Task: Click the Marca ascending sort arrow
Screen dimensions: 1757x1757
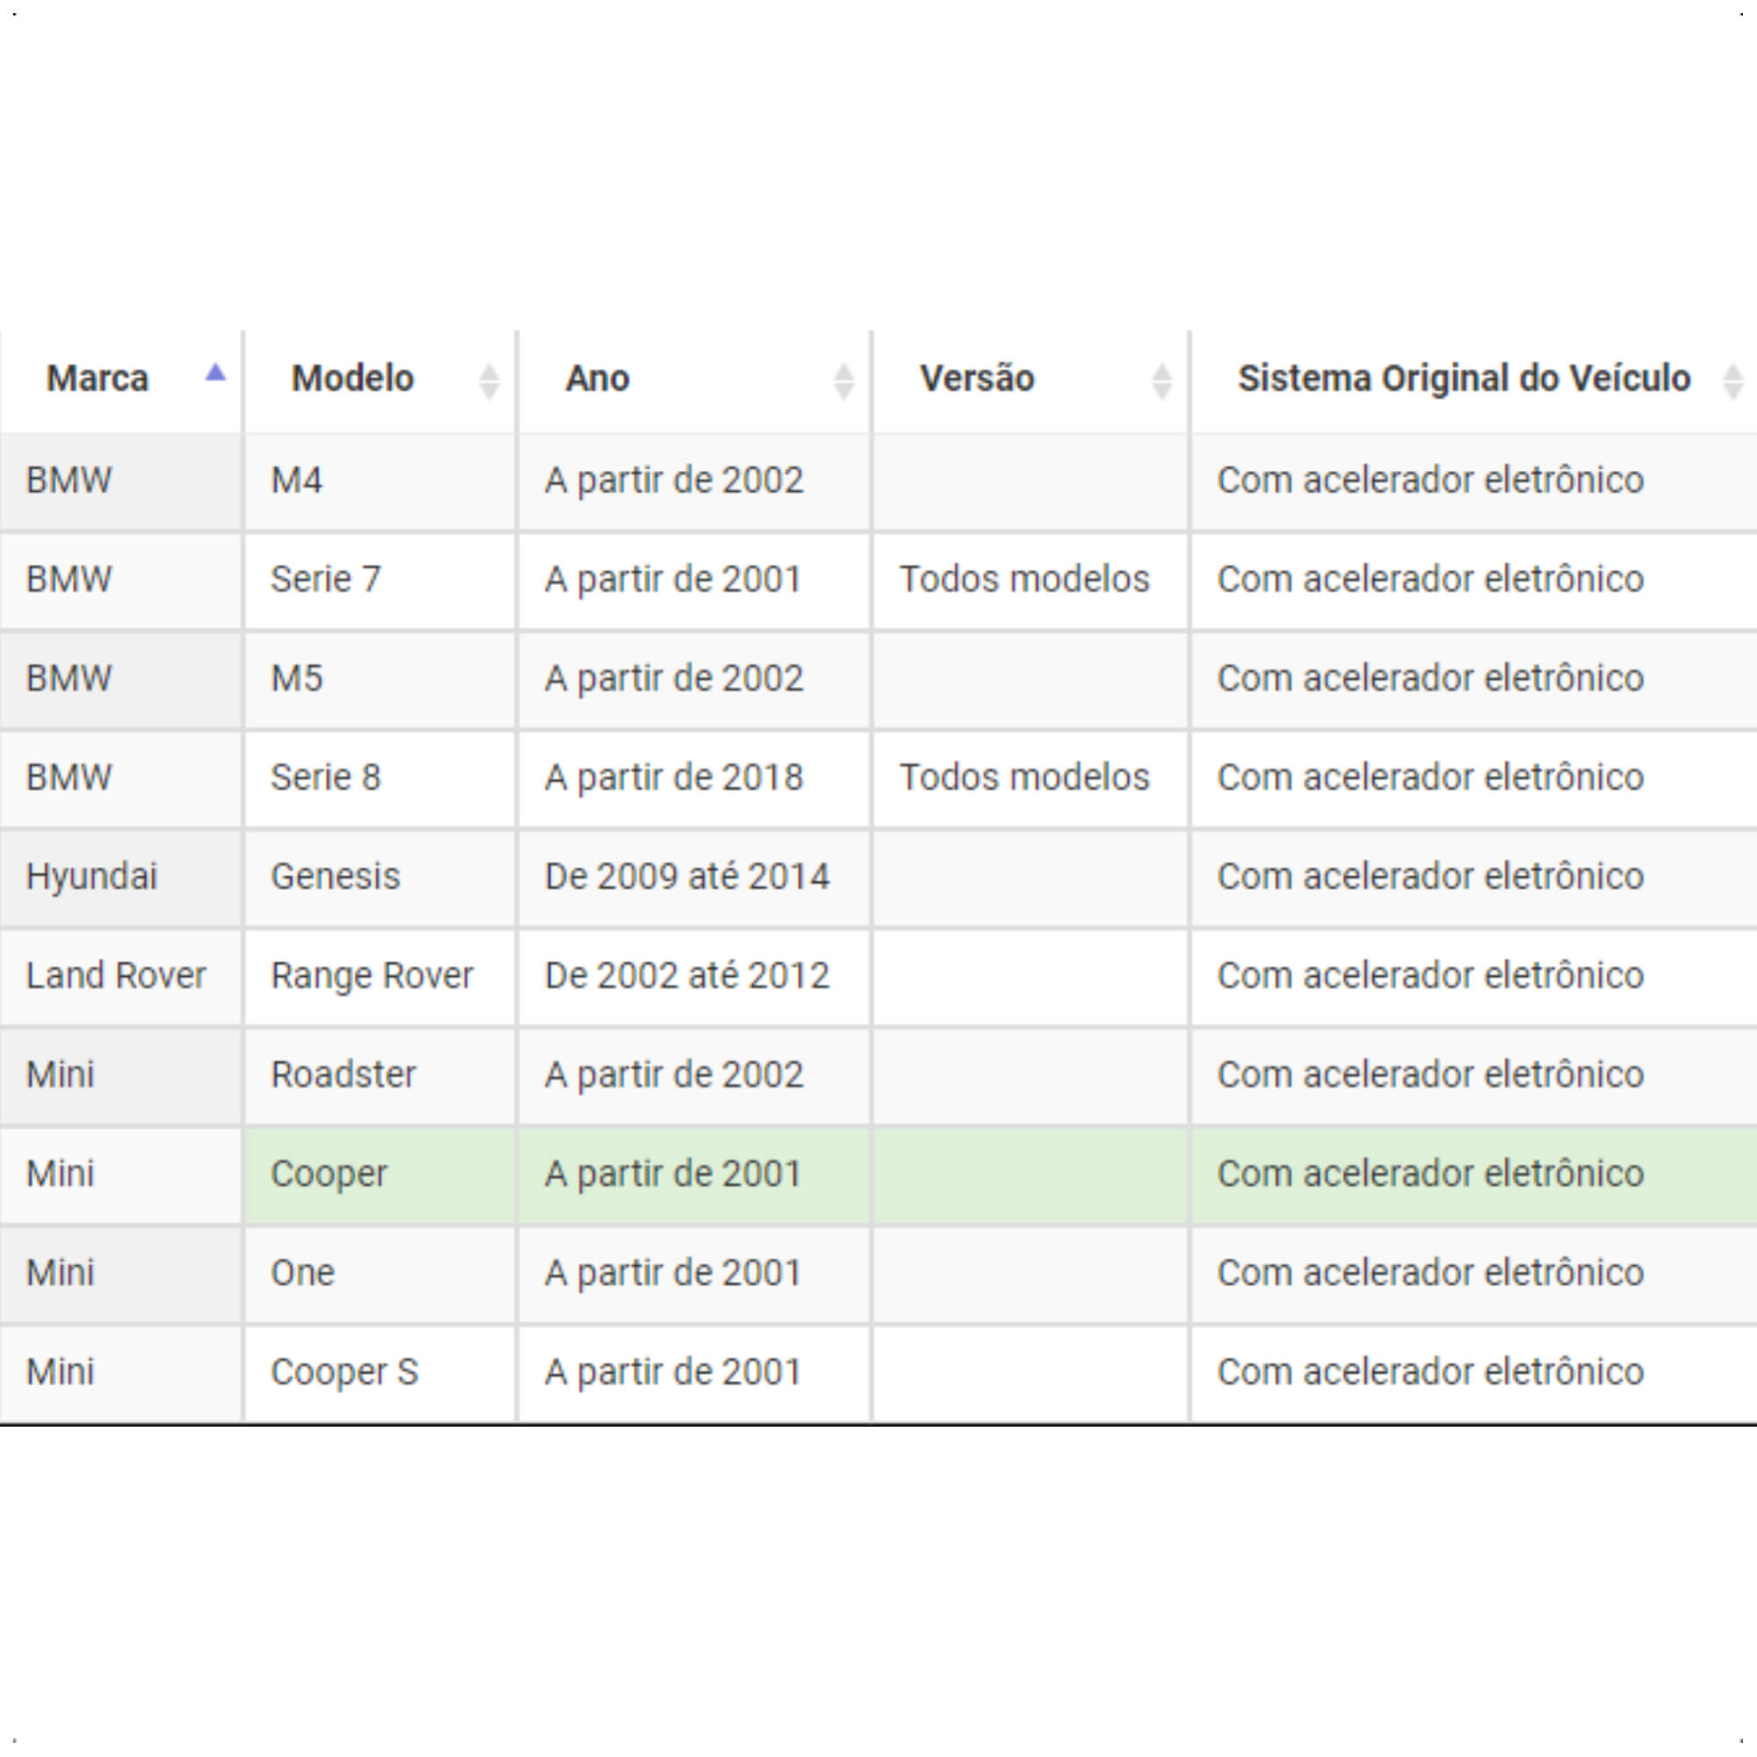Action: click(214, 372)
